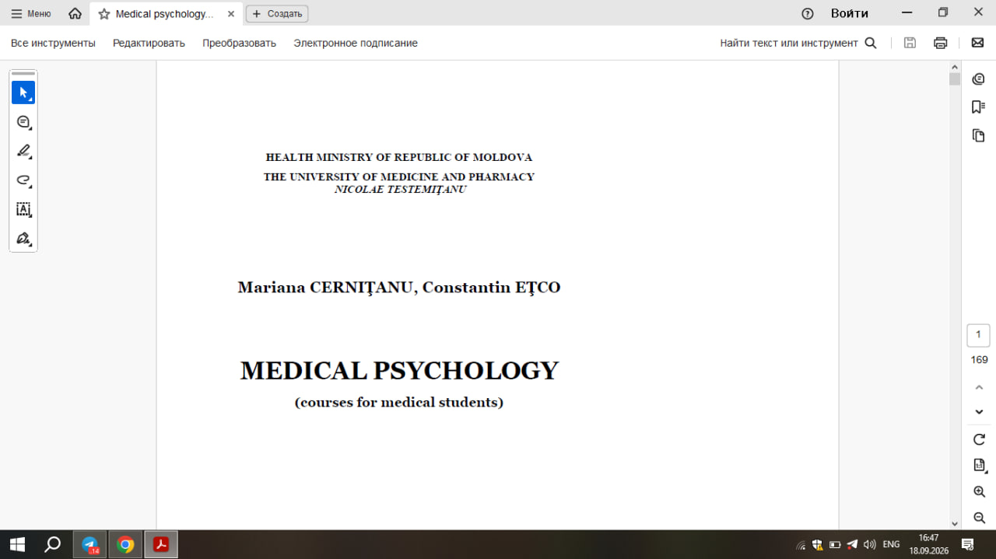The height and width of the screenshot is (559, 996).
Task: Open Все инструменты menu
Action: [53, 43]
